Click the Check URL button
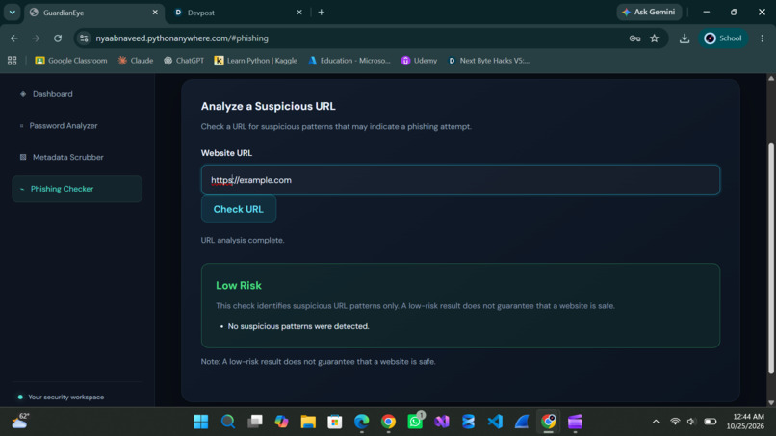Viewport: 776px width, 436px height. click(x=239, y=209)
